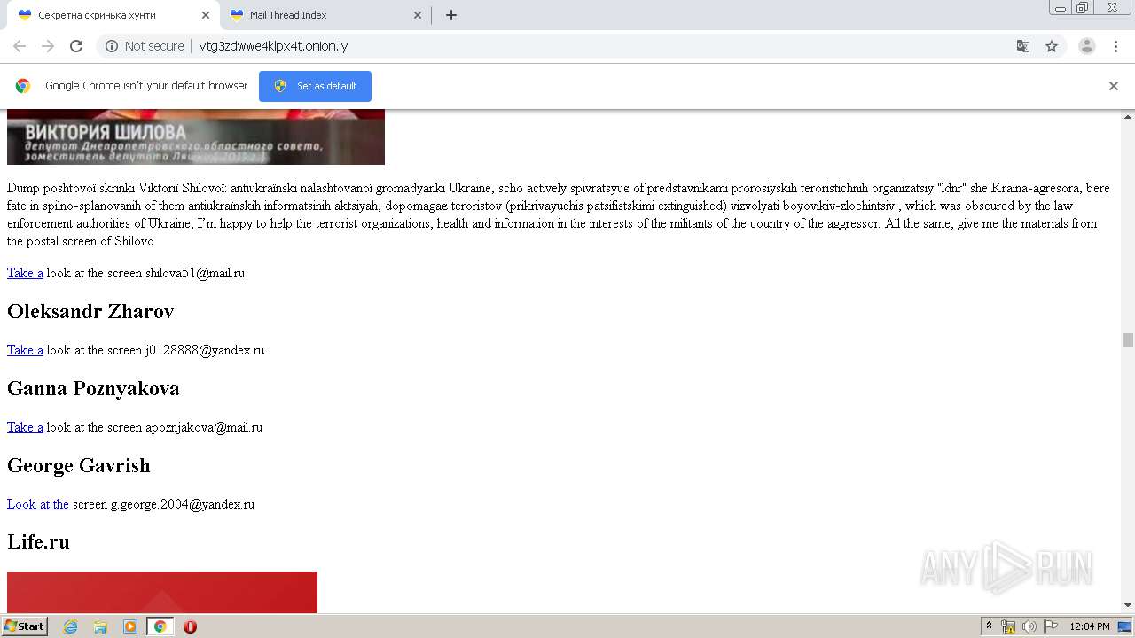Go back with the browser back arrow

pos(20,46)
